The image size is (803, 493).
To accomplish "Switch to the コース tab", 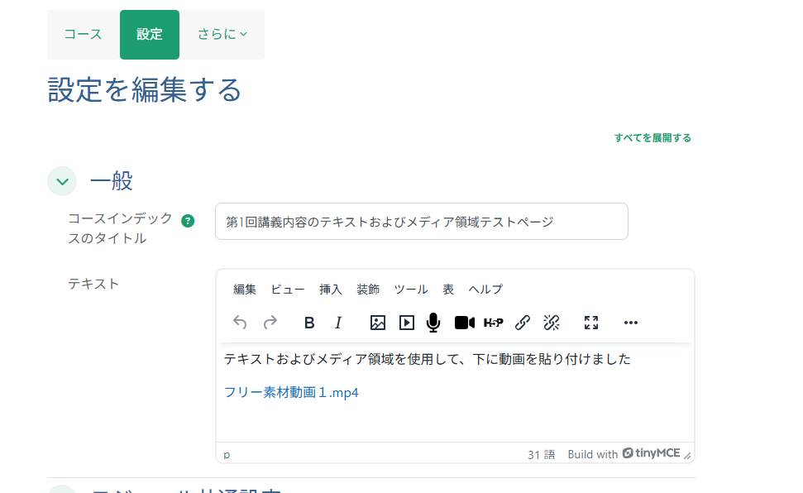I will tap(83, 35).
